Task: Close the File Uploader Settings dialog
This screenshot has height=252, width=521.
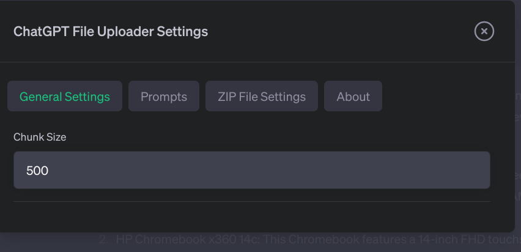Action: tap(484, 31)
